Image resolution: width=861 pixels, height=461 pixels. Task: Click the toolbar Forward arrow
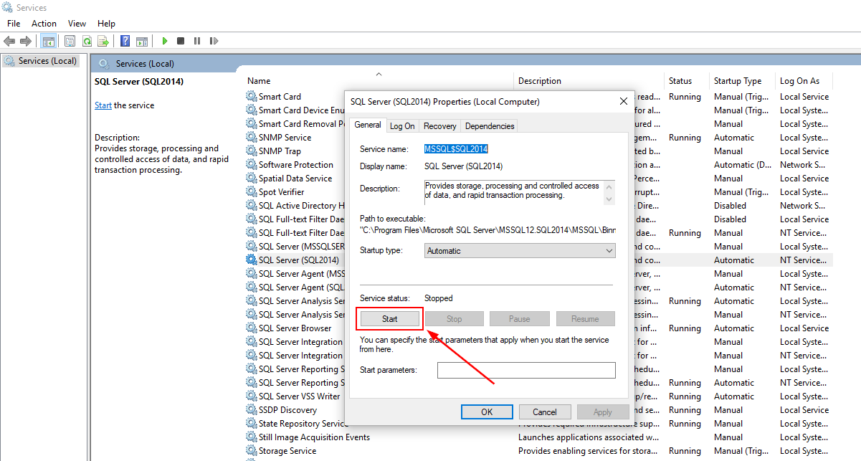coord(26,42)
